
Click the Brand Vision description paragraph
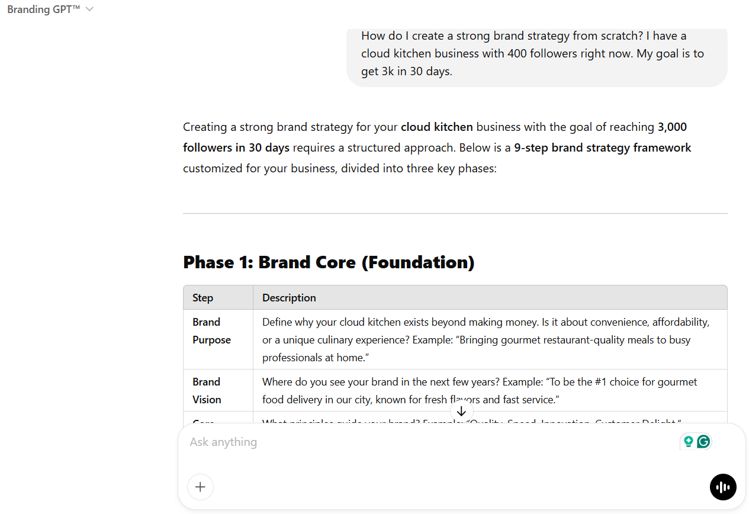coord(480,391)
